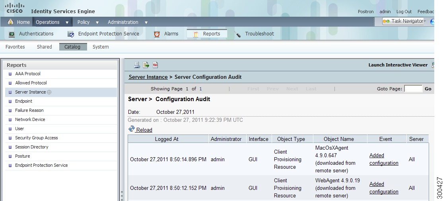This screenshot has width=443, height=201.
Task: Select the Catalog tab
Action: [x=73, y=47]
